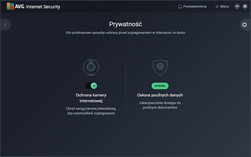Open settings with the gear icon
The width and height of the screenshot is (251, 157).
point(244,24)
